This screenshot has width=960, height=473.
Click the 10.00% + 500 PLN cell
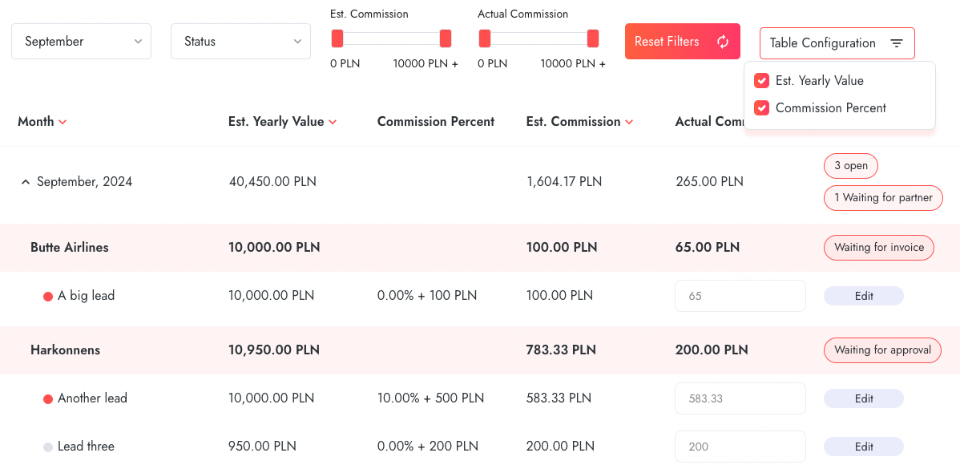coord(431,398)
